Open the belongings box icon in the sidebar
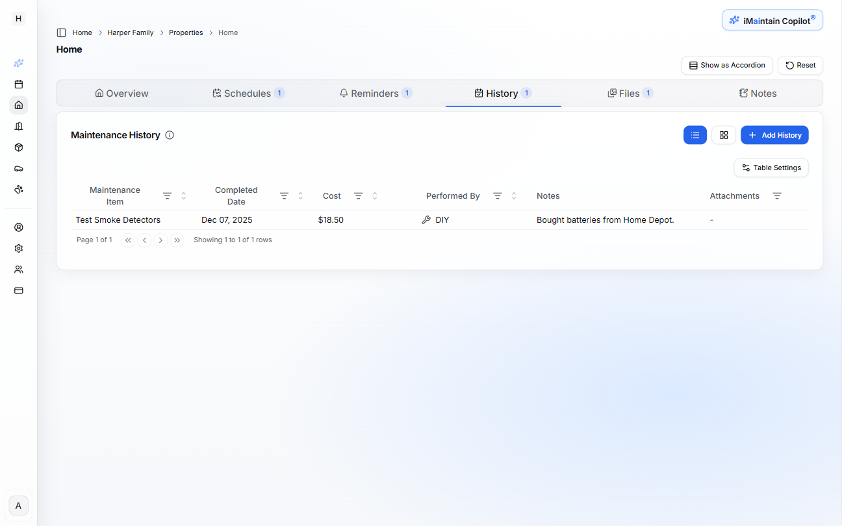This screenshot has height=526, width=842. [18, 147]
